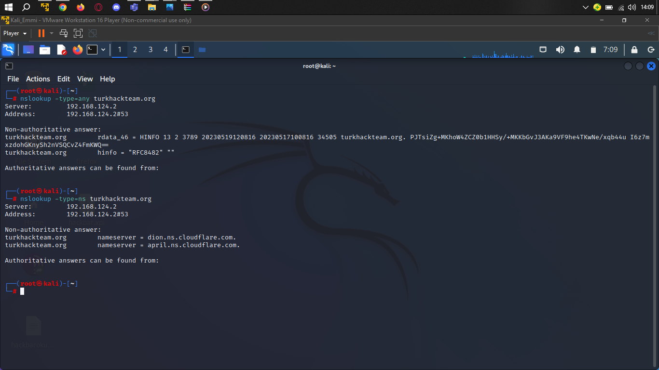Click the VMware Unity mode icon

(93, 33)
